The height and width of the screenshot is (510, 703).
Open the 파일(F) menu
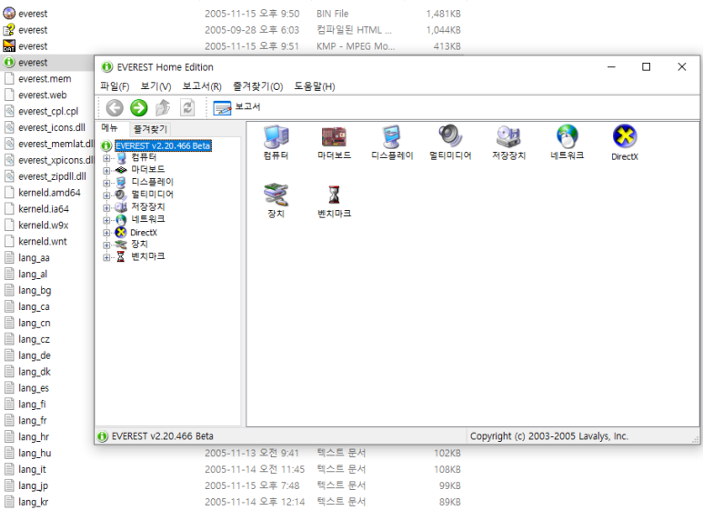(x=115, y=86)
